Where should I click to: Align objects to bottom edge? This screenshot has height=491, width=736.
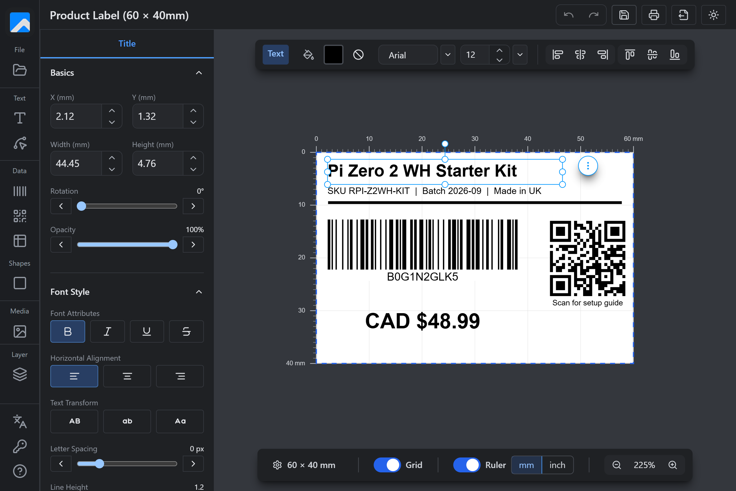[x=674, y=55]
